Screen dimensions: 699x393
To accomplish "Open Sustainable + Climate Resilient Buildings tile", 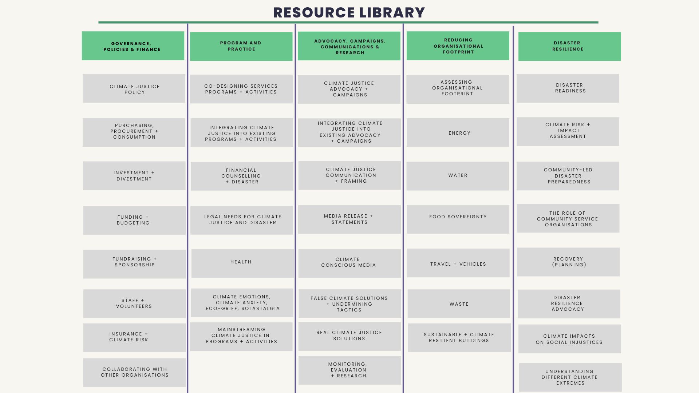I will [459, 338].
